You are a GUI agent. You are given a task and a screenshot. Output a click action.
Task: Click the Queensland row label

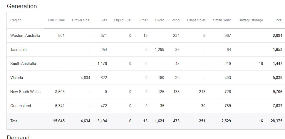tap(21, 106)
